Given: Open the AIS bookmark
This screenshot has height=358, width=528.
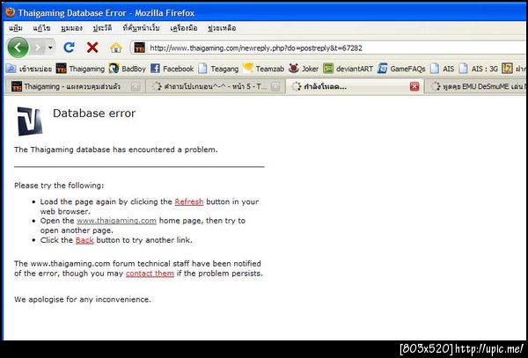Looking at the screenshot, I should coord(442,69).
